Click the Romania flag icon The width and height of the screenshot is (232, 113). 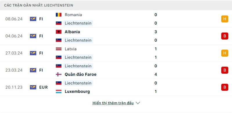point(59,15)
